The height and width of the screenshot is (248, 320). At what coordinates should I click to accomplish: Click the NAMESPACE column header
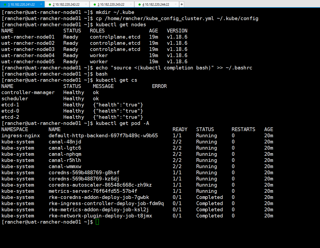coord(15,129)
